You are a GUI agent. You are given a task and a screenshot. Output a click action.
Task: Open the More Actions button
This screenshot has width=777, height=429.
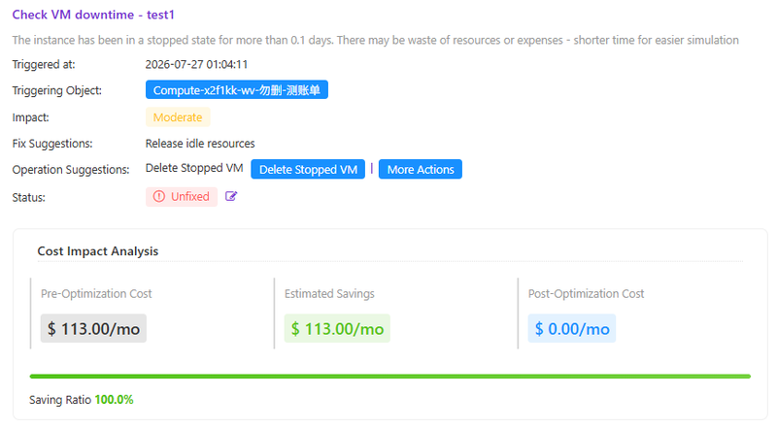[421, 170]
